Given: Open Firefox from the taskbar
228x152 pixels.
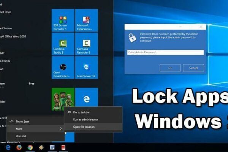Looking at the screenshot, I should click(19, 147).
